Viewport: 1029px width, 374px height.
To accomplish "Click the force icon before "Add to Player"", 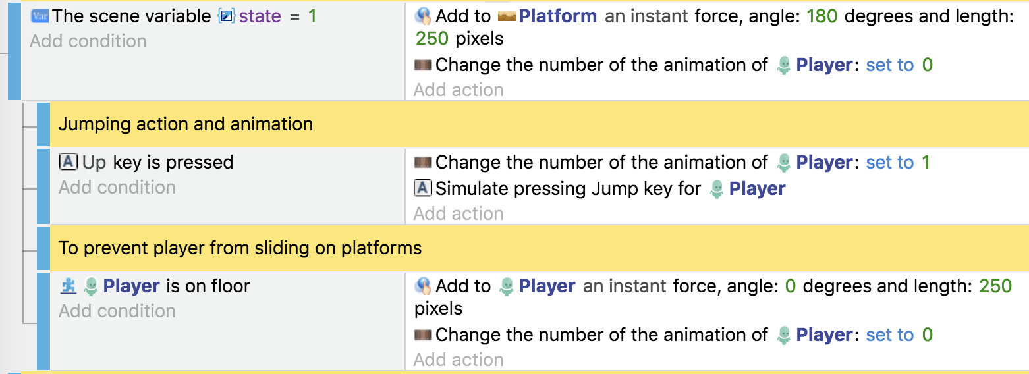I will tap(423, 286).
